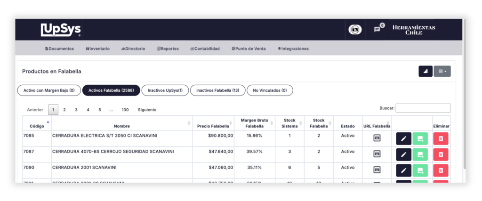Select Inactivos Falabella (13) filter
Screen dimensions: 482x201
pyautogui.click(x=217, y=90)
